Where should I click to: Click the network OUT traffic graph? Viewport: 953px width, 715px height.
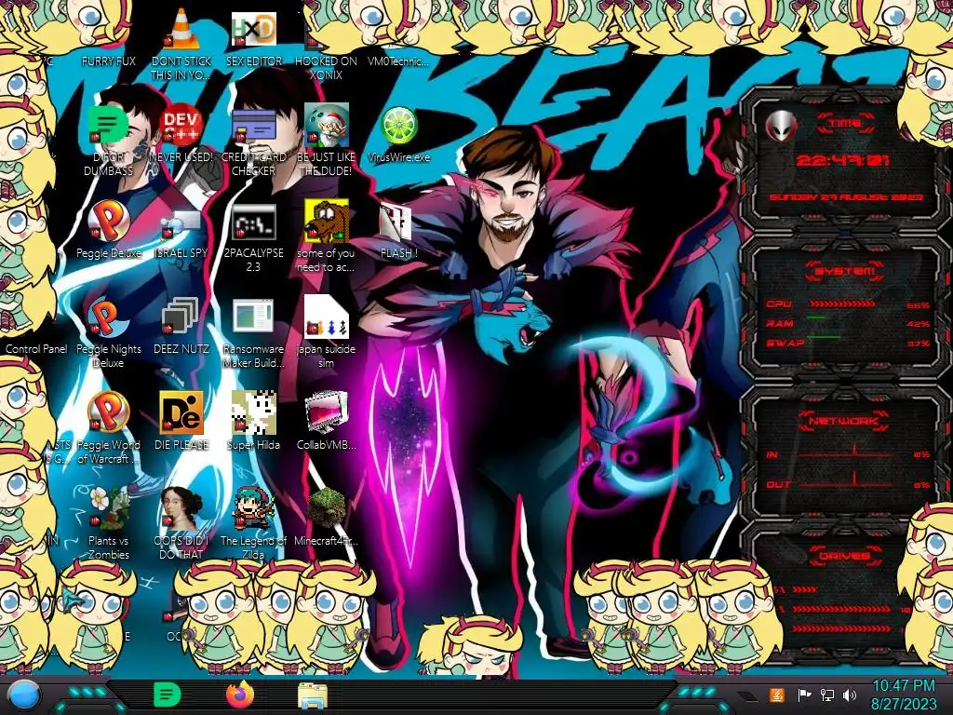847,480
